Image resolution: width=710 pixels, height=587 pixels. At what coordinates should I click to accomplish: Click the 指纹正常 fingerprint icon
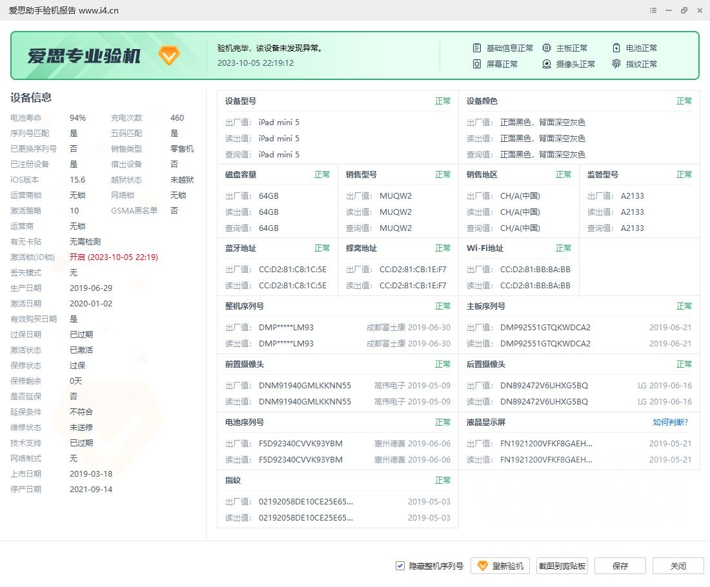[x=616, y=64]
